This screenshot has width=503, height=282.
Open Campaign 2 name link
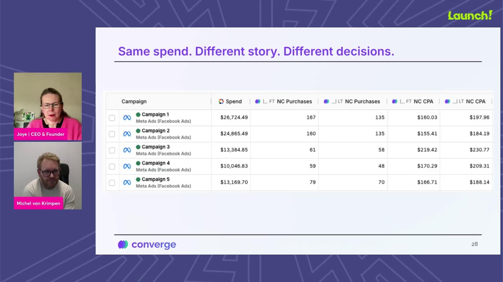pos(156,131)
